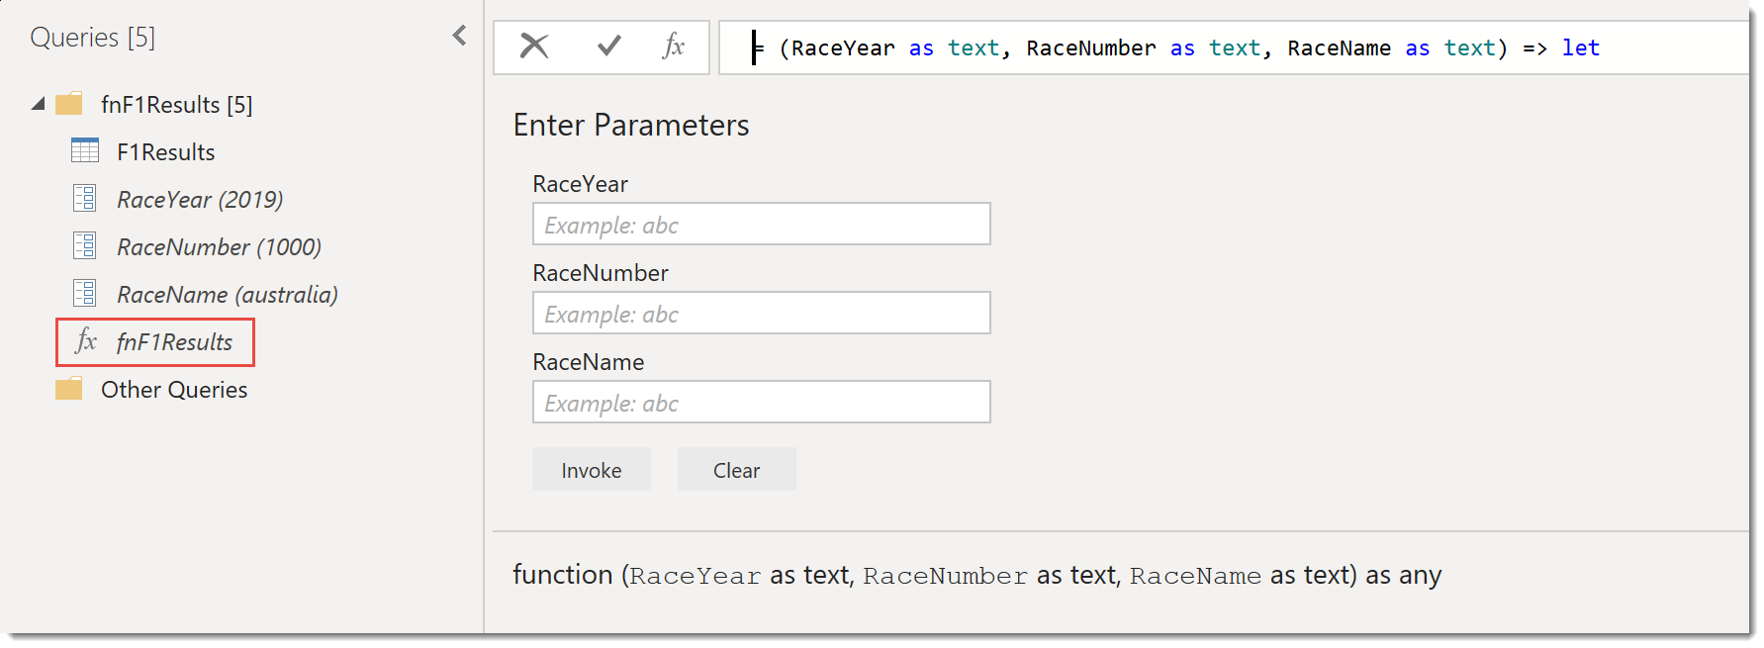Click the yellow fnF1Results group folder icon
Viewport: 1764px width, 648px height.
[69, 104]
